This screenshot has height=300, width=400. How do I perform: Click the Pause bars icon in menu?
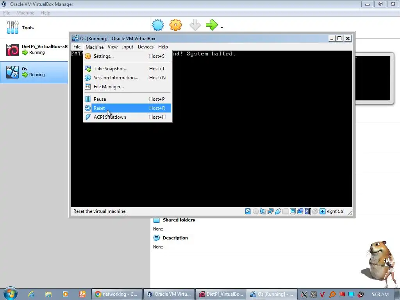[88, 99]
